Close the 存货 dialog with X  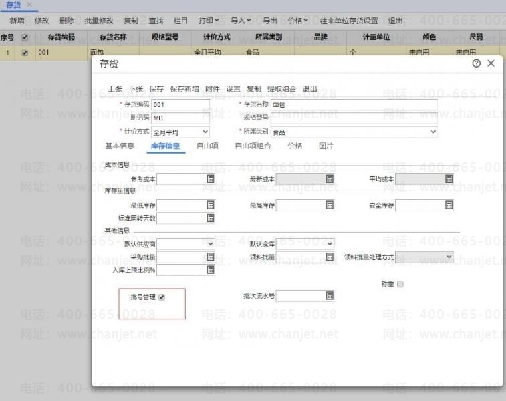click(x=491, y=63)
